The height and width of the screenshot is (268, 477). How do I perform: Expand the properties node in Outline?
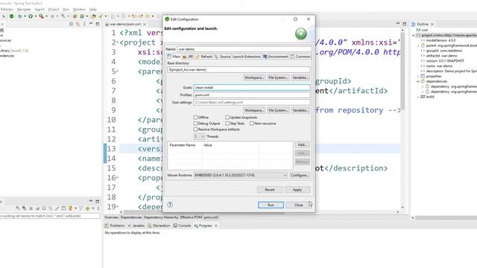pos(418,76)
